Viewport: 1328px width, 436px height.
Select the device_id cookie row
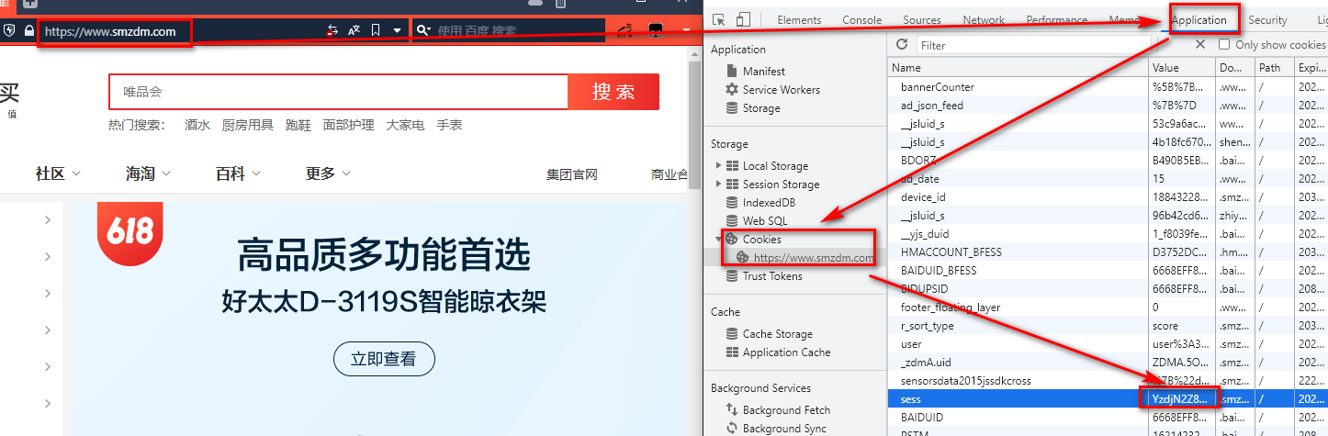coord(1108,197)
